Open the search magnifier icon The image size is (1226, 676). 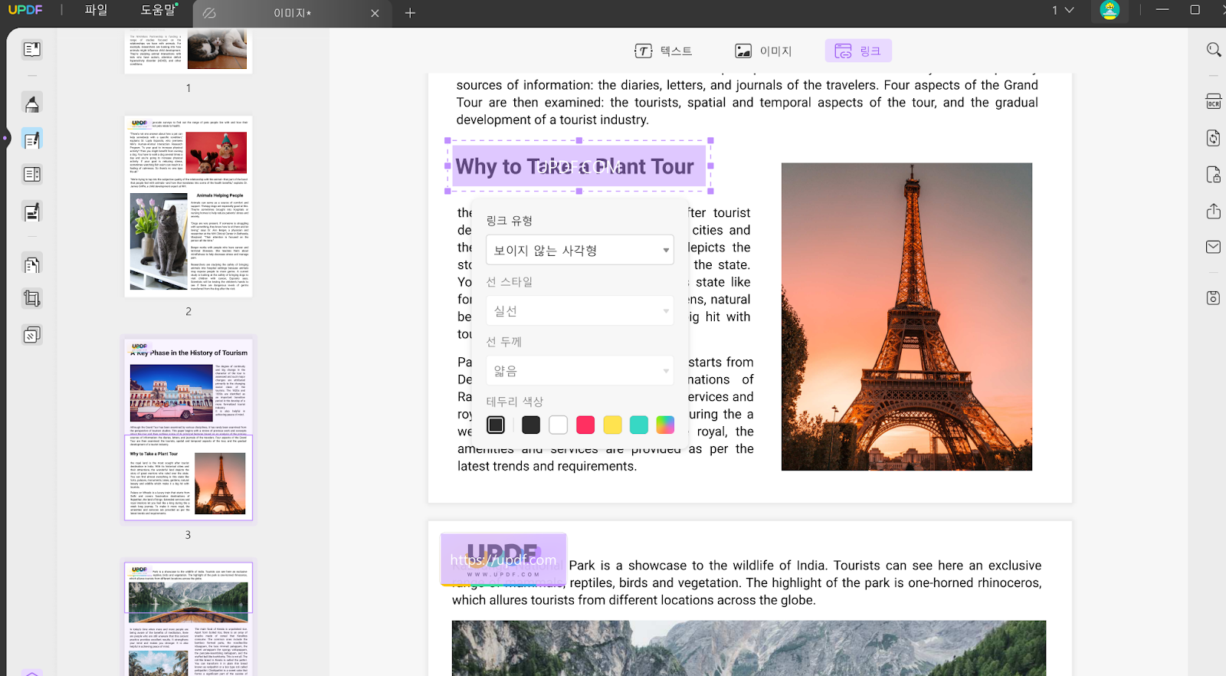1214,50
